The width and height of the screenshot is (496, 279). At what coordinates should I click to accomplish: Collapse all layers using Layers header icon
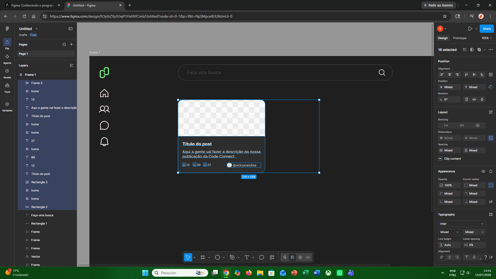[72, 65]
